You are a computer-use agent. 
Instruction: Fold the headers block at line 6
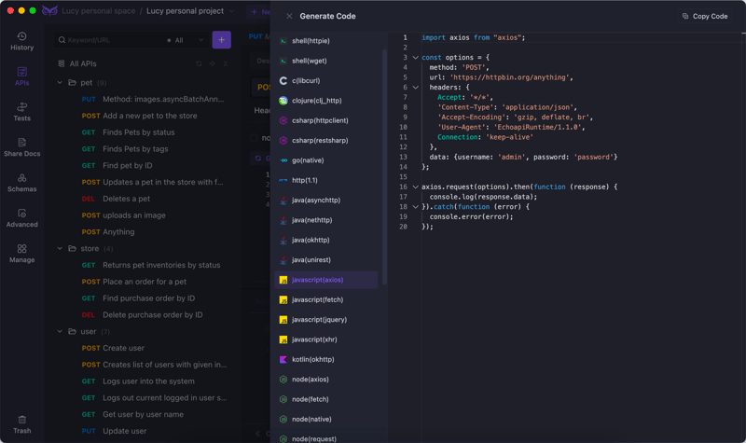[x=415, y=88]
